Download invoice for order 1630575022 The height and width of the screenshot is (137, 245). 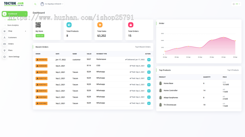pos(41,97)
